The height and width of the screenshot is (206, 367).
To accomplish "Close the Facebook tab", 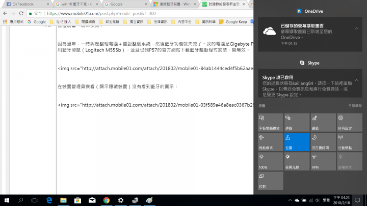I will pos(48,4).
